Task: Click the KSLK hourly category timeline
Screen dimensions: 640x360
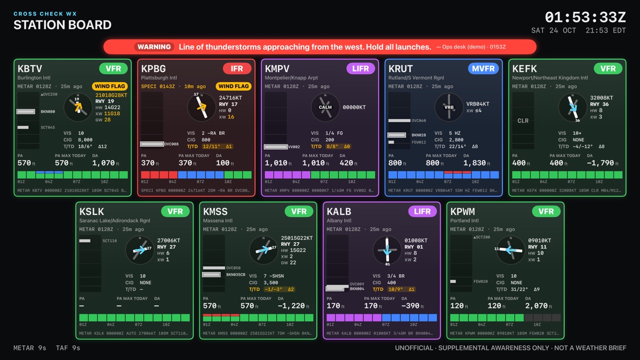Action: 134,317
